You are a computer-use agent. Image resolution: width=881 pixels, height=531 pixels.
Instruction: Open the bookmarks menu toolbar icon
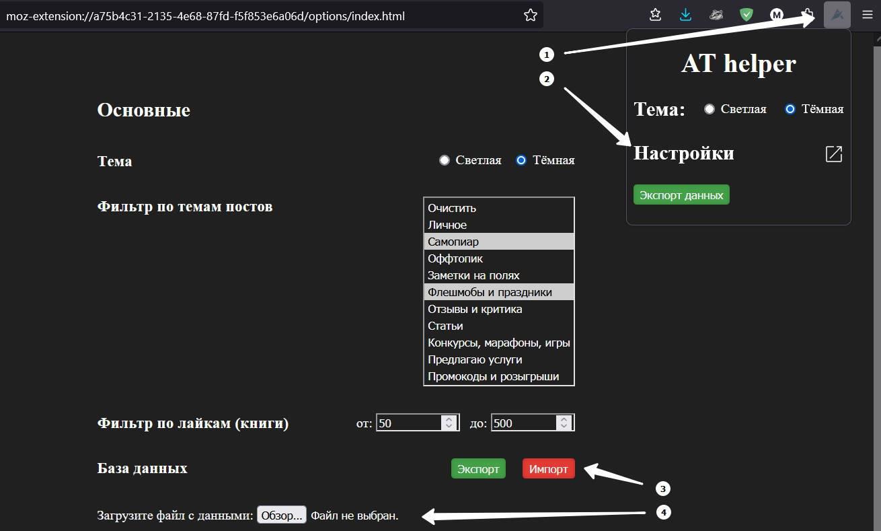pos(655,15)
